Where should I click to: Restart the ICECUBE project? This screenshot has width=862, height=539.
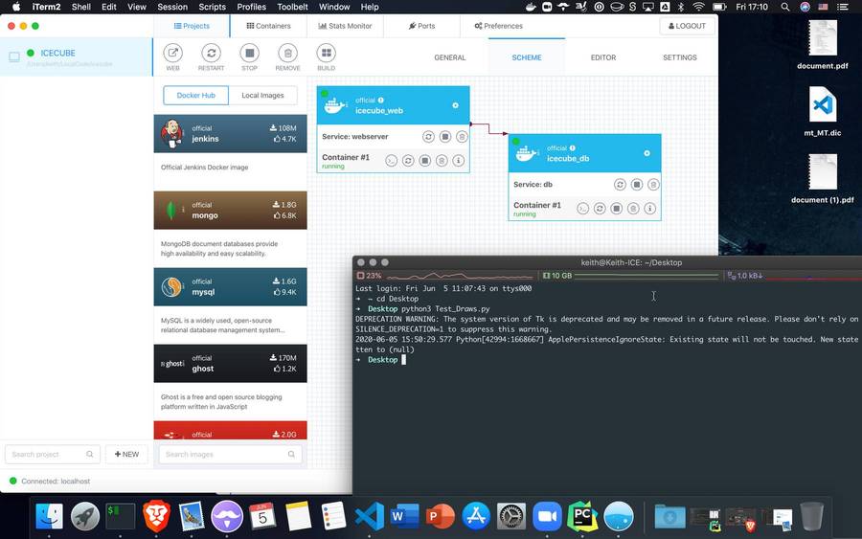(x=211, y=54)
